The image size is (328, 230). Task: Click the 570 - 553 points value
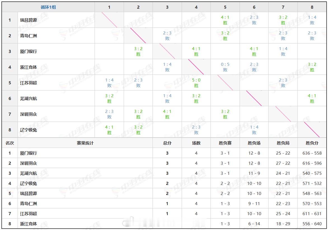(x=312, y=204)
